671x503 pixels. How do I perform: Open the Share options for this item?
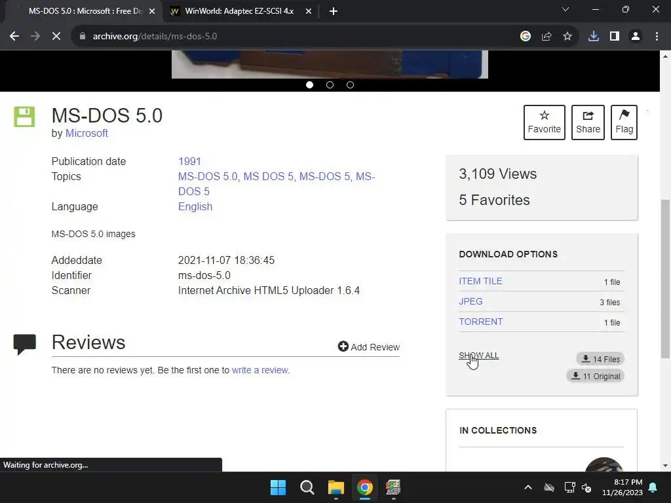(588, 122)
